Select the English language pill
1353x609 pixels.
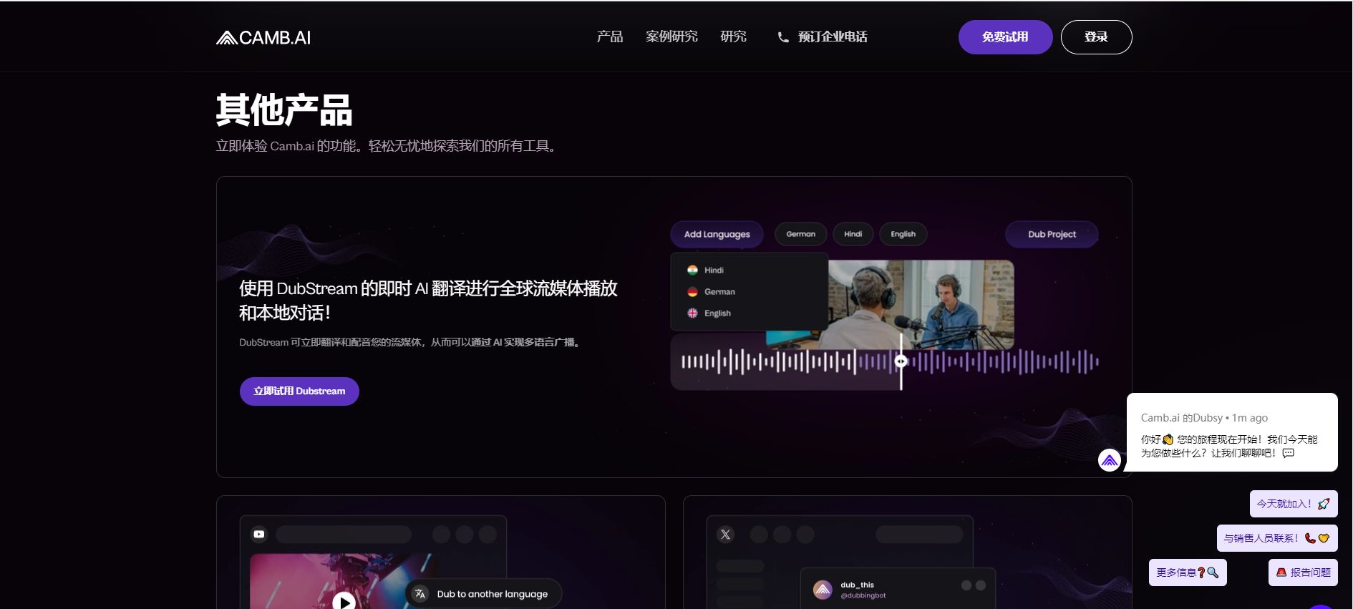tap(903, 234)
